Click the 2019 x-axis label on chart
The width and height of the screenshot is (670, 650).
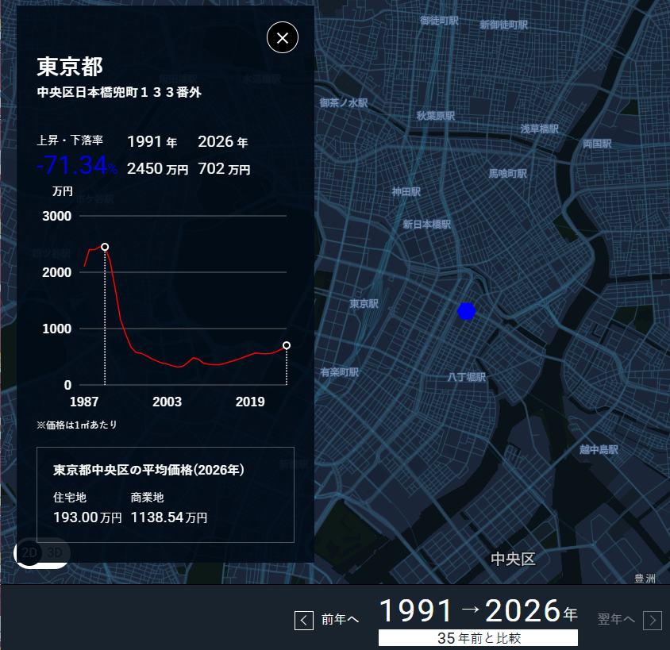pyautogui.click(x=250, y=402)
